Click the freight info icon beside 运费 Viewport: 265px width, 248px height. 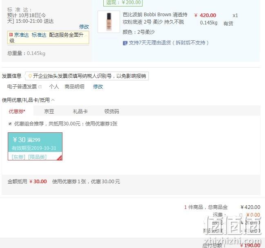coord(241,215)
